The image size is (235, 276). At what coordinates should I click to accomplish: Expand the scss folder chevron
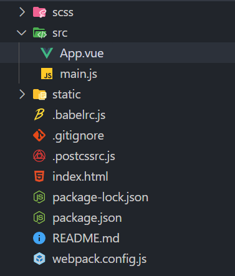coord(22,12)
